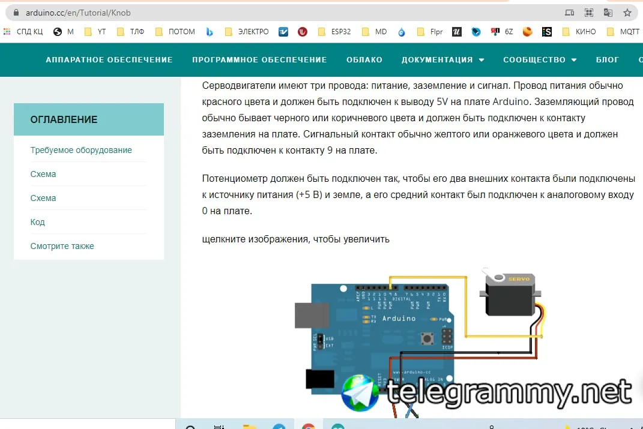Open the ЭЛЕКТРО bookmarks folder
Viewport: 643px width, 429px height.
coord(247,32)
